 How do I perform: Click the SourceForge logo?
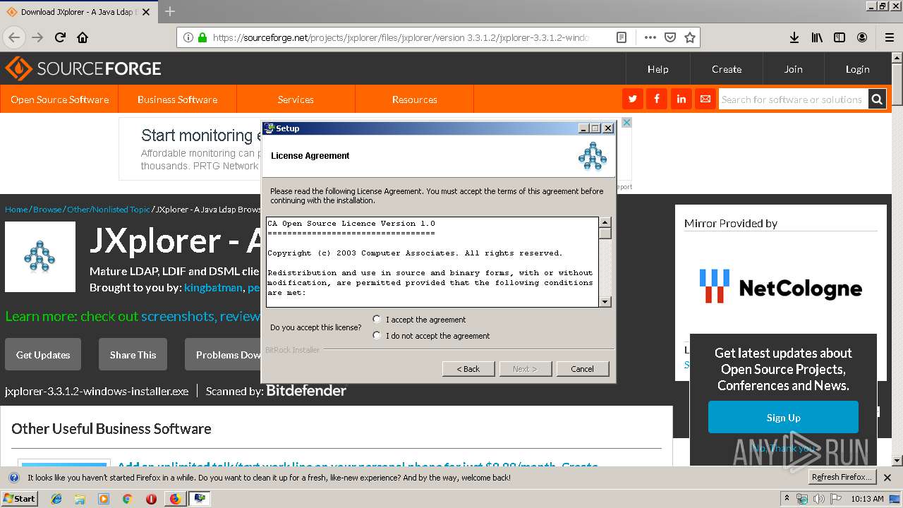[x=83, y=68]
